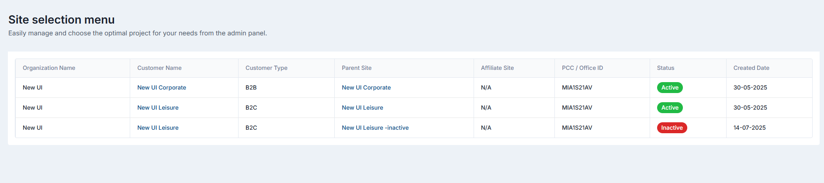Viewport: 824px width, 183px height.
Task: Click the Site selection menu heading
Action: pyautogui.click(x=62, y=20)
